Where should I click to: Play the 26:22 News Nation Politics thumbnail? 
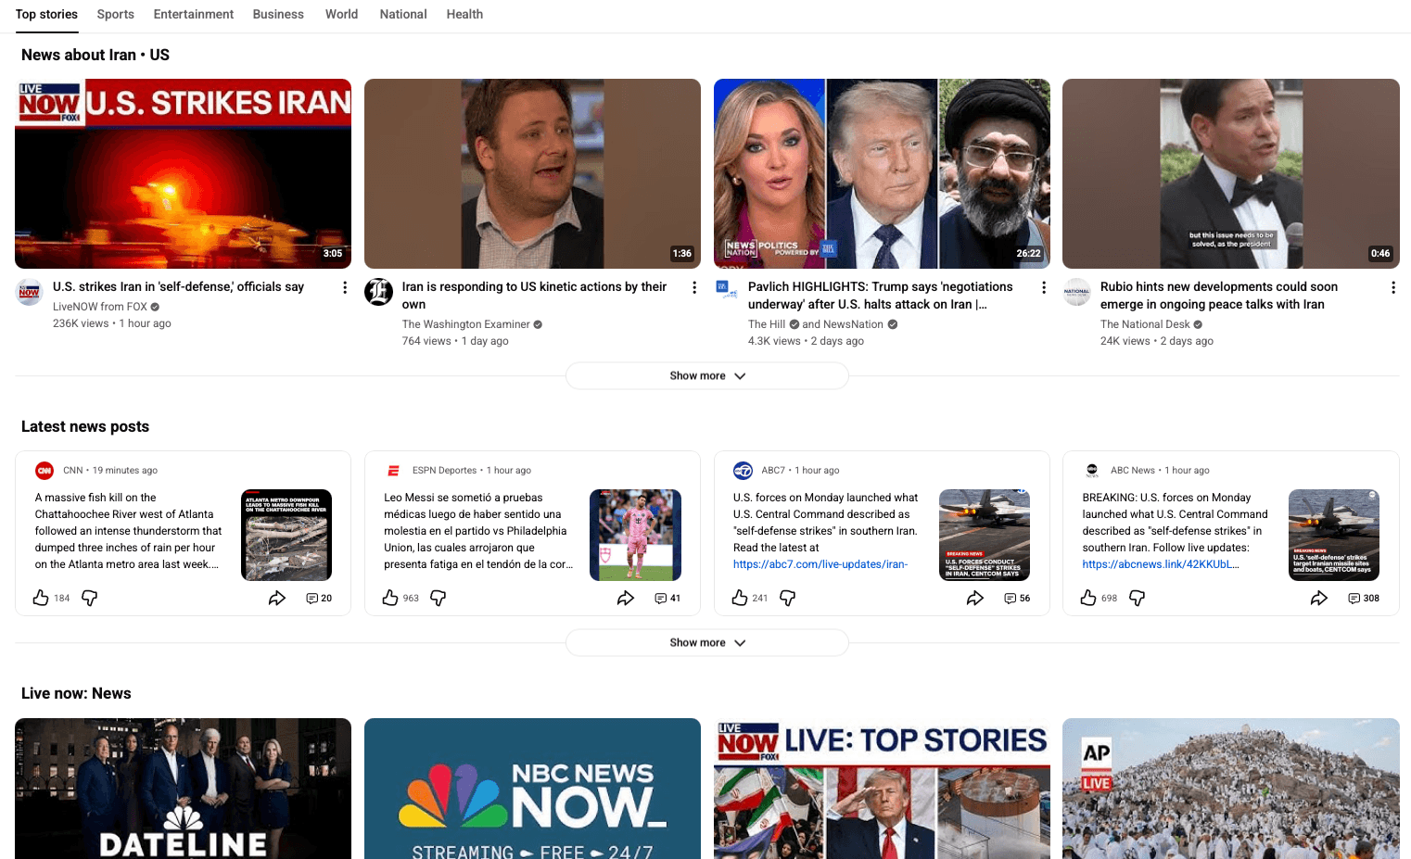(x=882, y=173)
